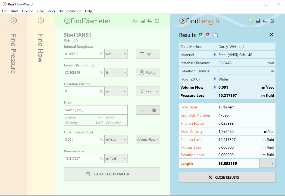
Task: Click the save disk icon in FindLength header
Action: (258, 21)
